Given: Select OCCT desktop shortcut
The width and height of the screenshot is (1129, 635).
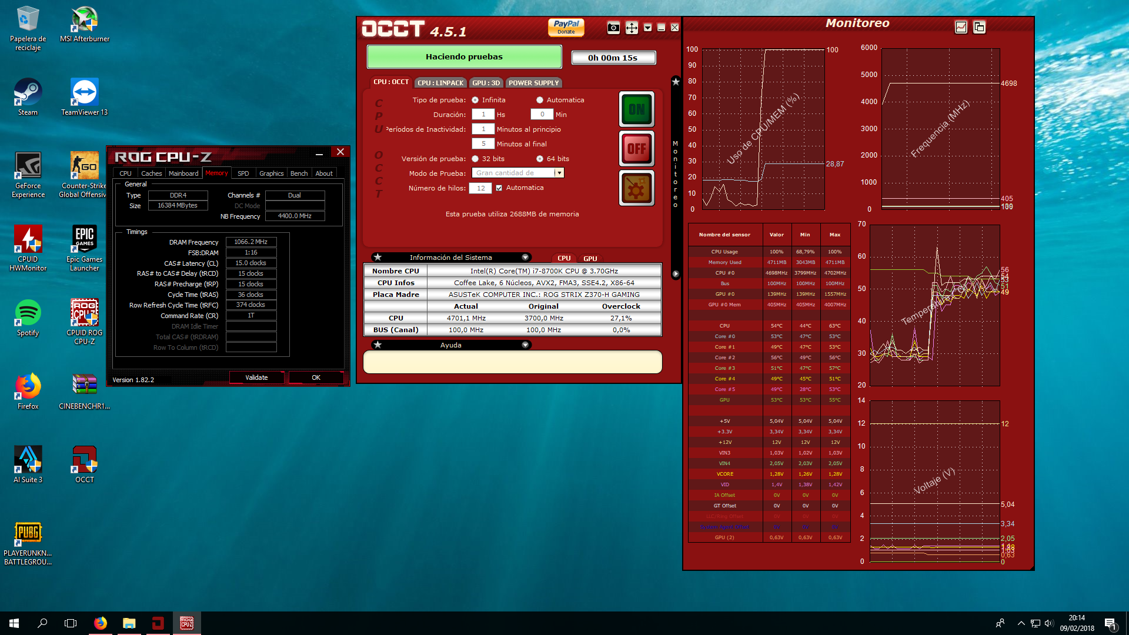Looking at the screenshot, I should point(85,465).
